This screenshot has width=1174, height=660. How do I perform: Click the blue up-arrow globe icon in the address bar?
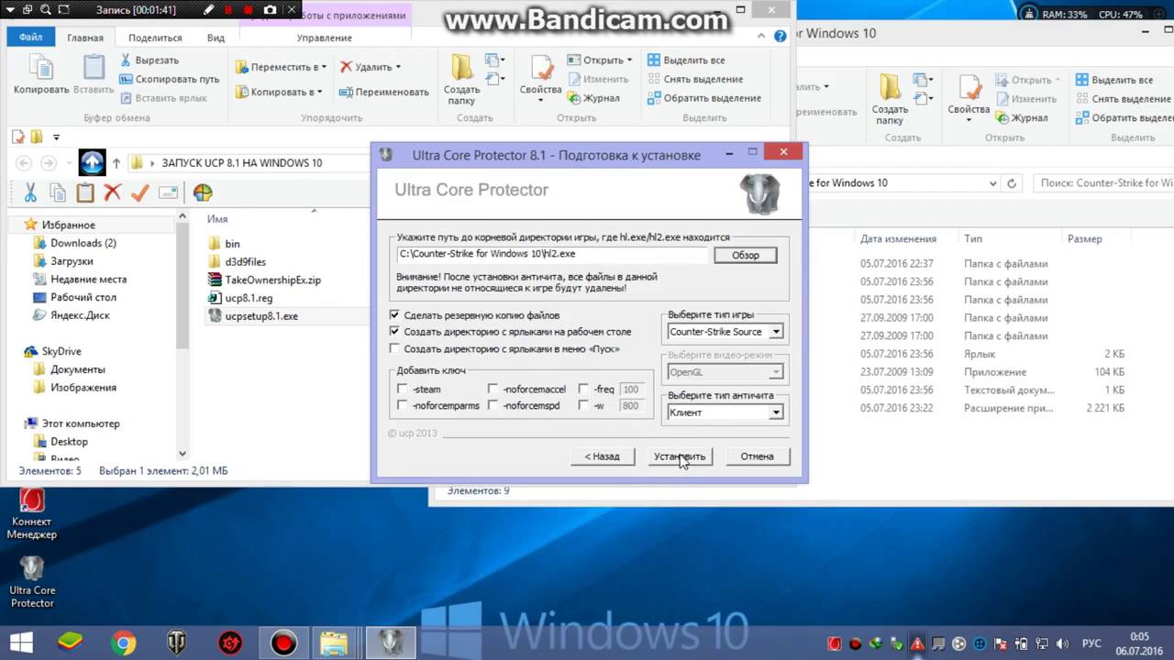tap(92, 162)
